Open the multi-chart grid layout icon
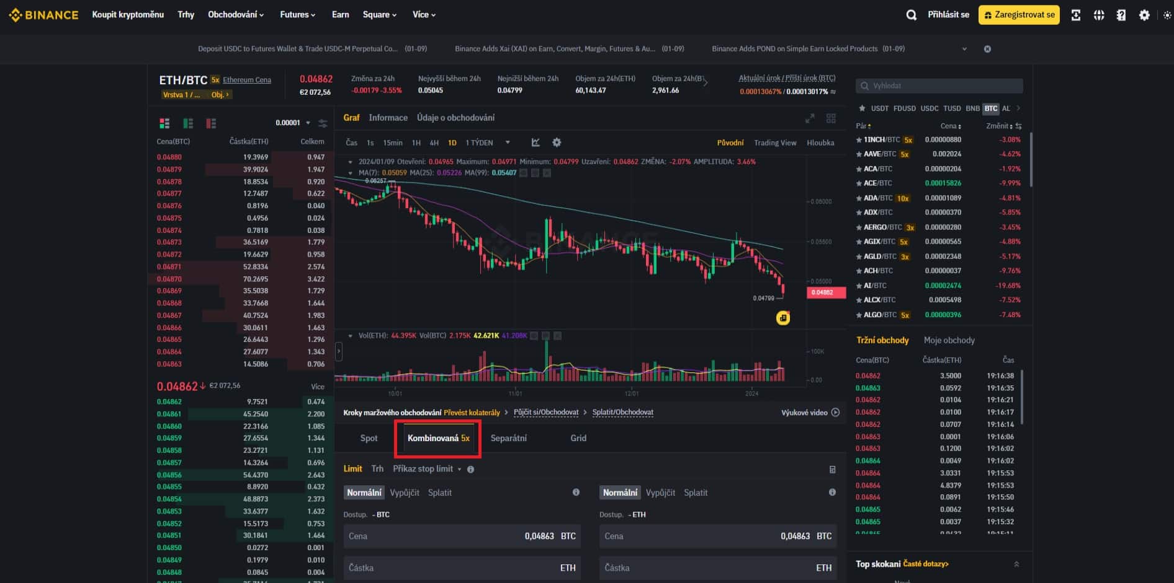This screenshot has height=583, width=1174. pos(831,118)
